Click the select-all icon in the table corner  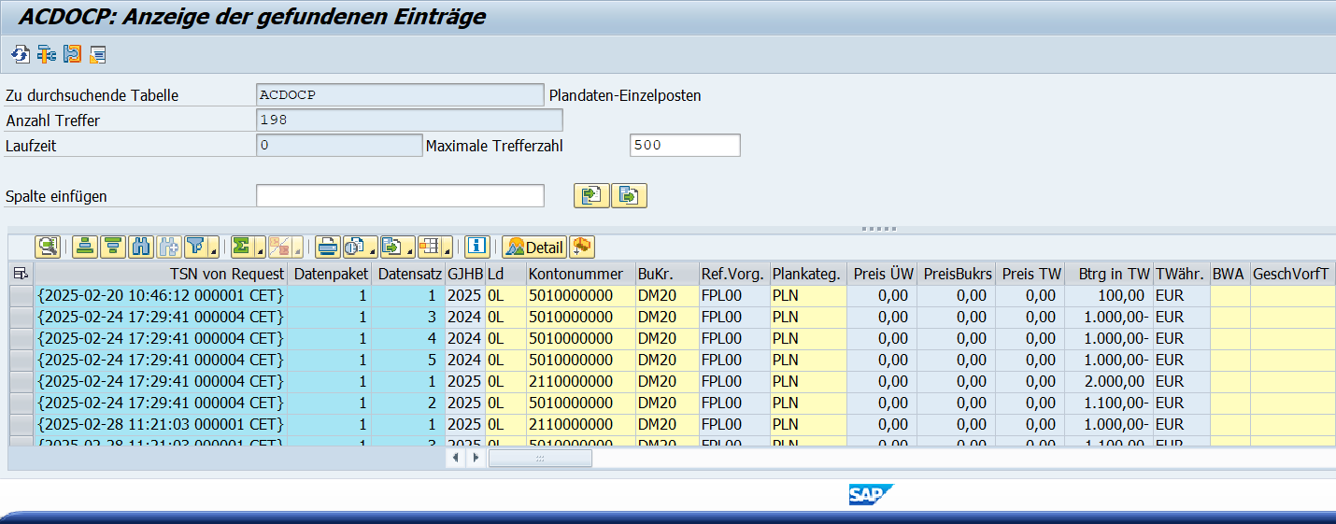[21, 274]
